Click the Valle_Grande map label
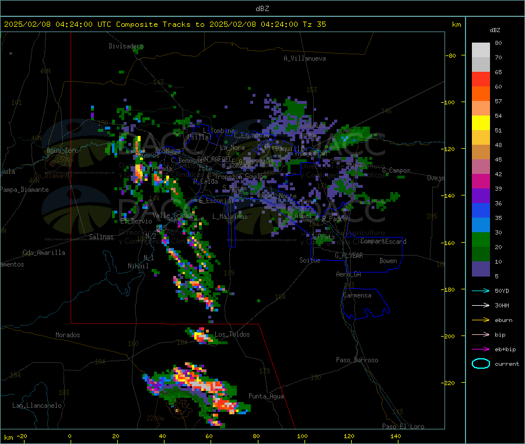This screenshot has height=444, width=525. pyautogui.click(x=173, y=215)
